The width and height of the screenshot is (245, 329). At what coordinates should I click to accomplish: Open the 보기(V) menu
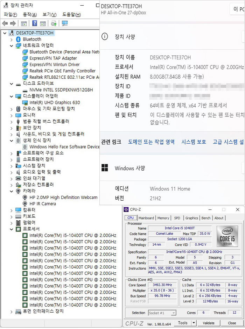point(50,14)
